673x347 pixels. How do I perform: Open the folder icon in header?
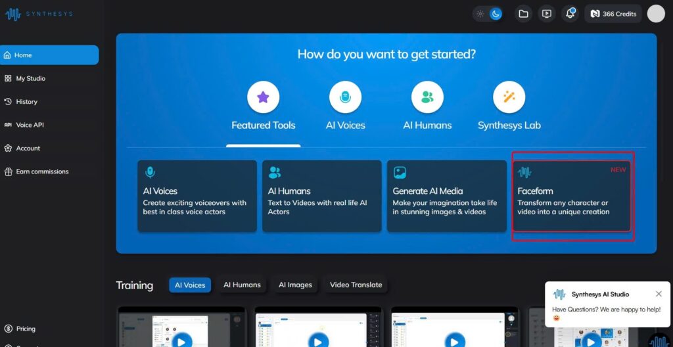523,14
